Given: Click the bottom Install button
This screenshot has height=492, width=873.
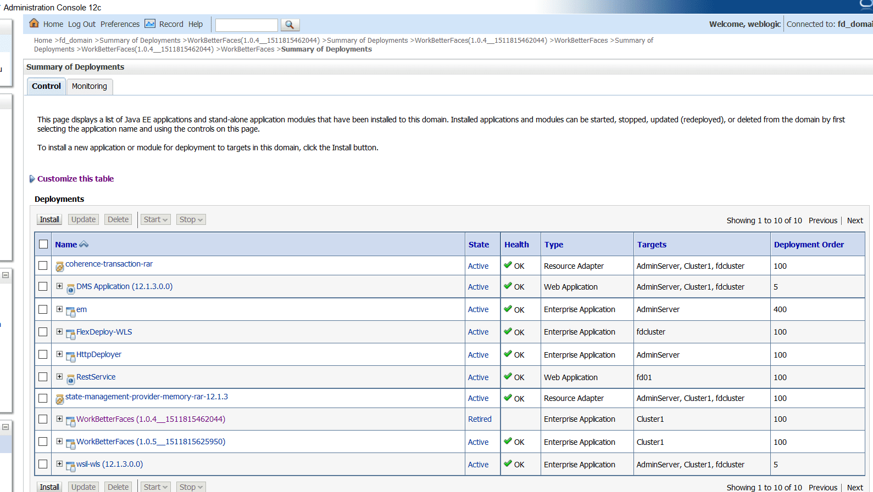Looking at the screenshot, I should 49,487.
